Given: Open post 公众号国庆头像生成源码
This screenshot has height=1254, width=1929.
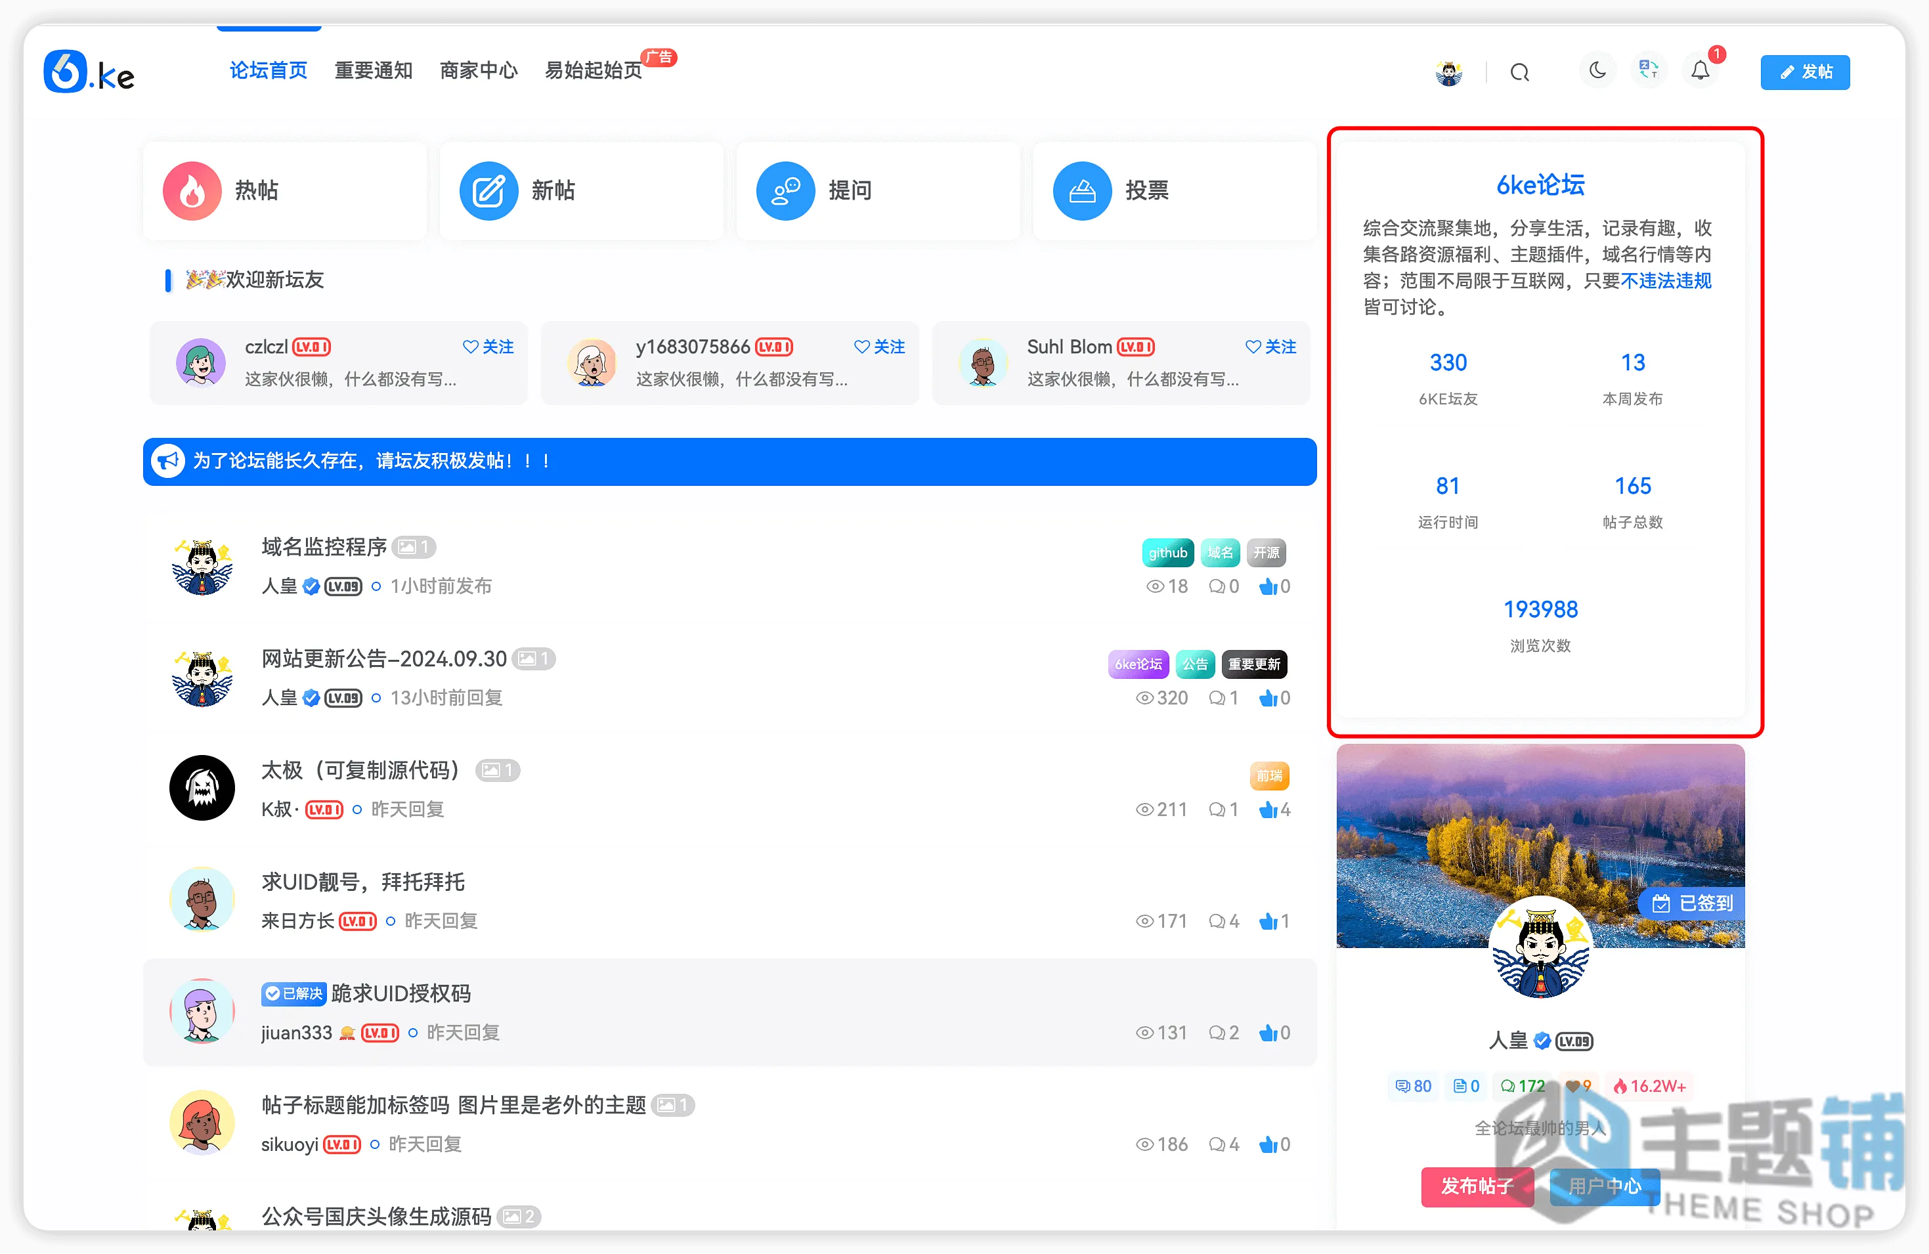Looking at the screenshot, I should coord(376,1217).
